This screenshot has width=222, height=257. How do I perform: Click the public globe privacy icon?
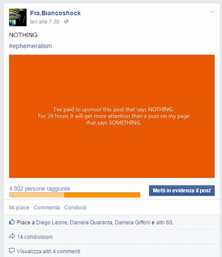pos(66,22)
